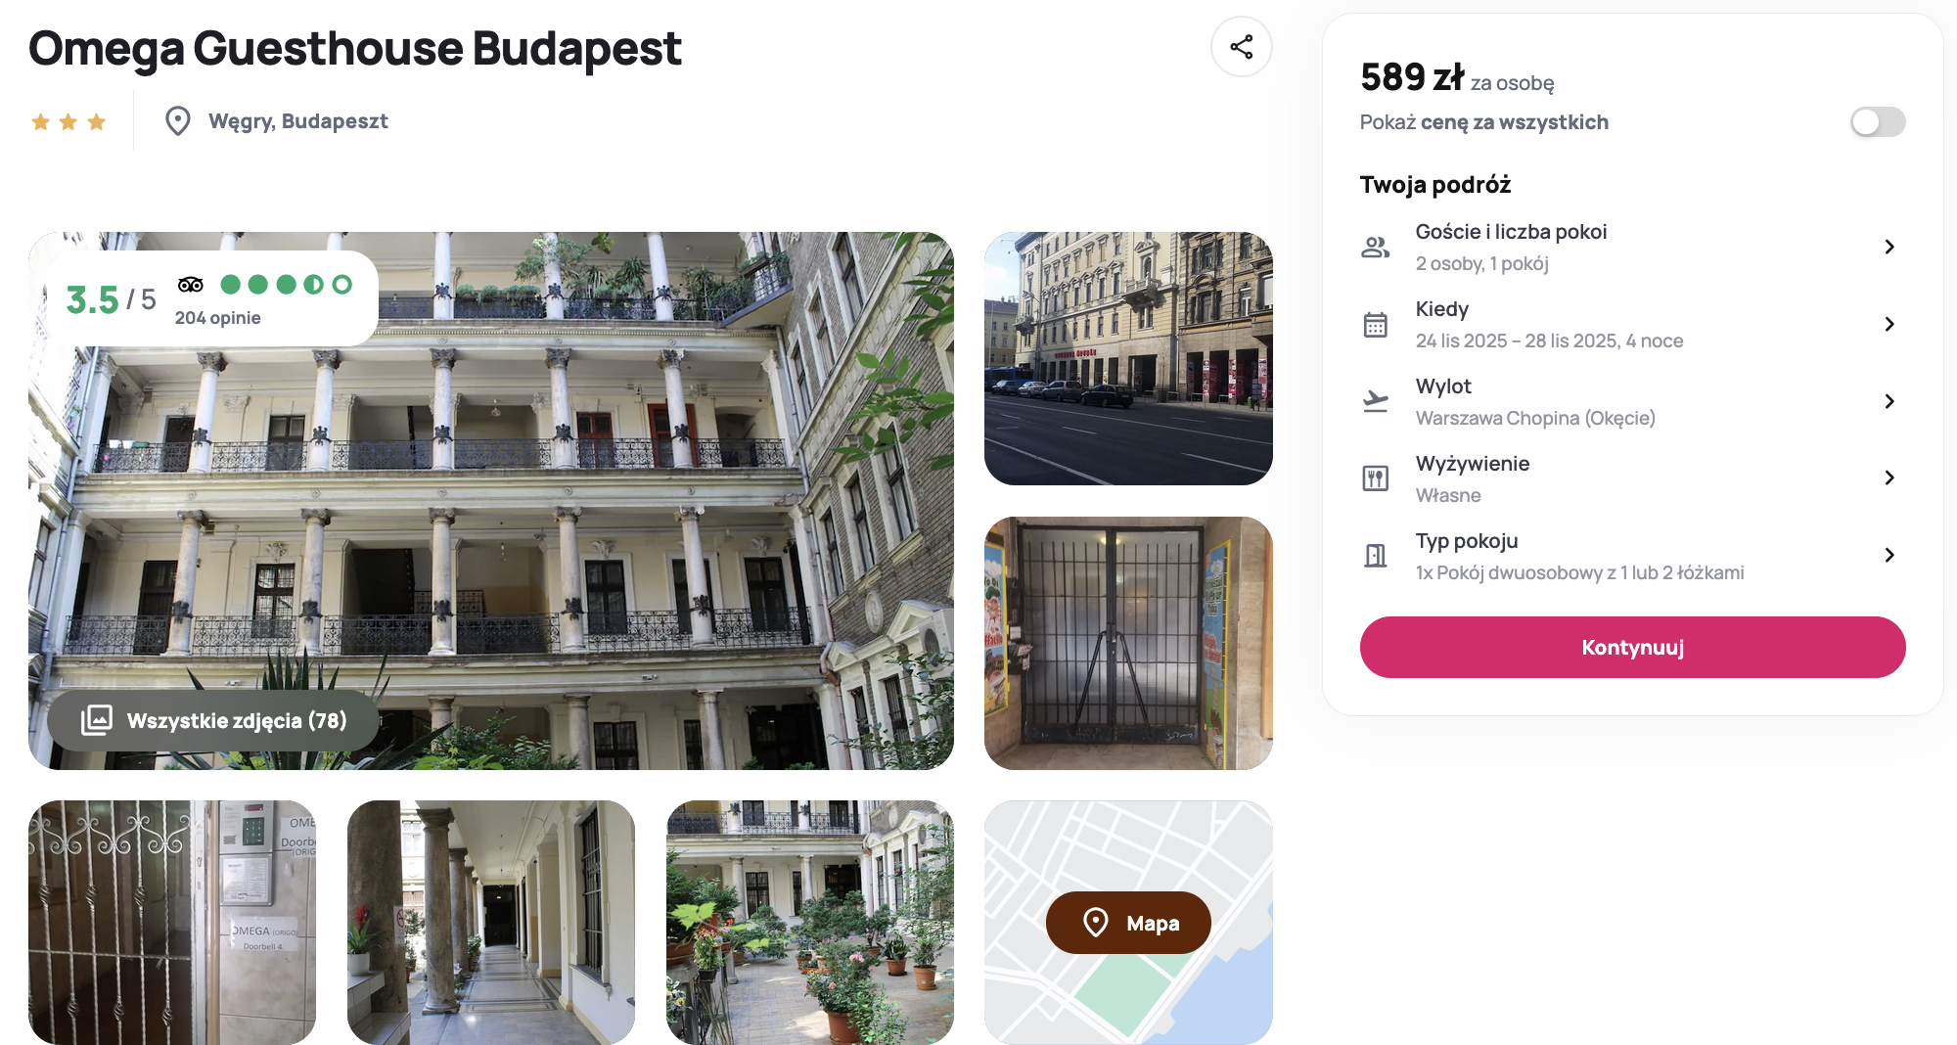The image size is (1957, 1045).
Task: Open all photos gallery (78)
Action: coord(213,721)
